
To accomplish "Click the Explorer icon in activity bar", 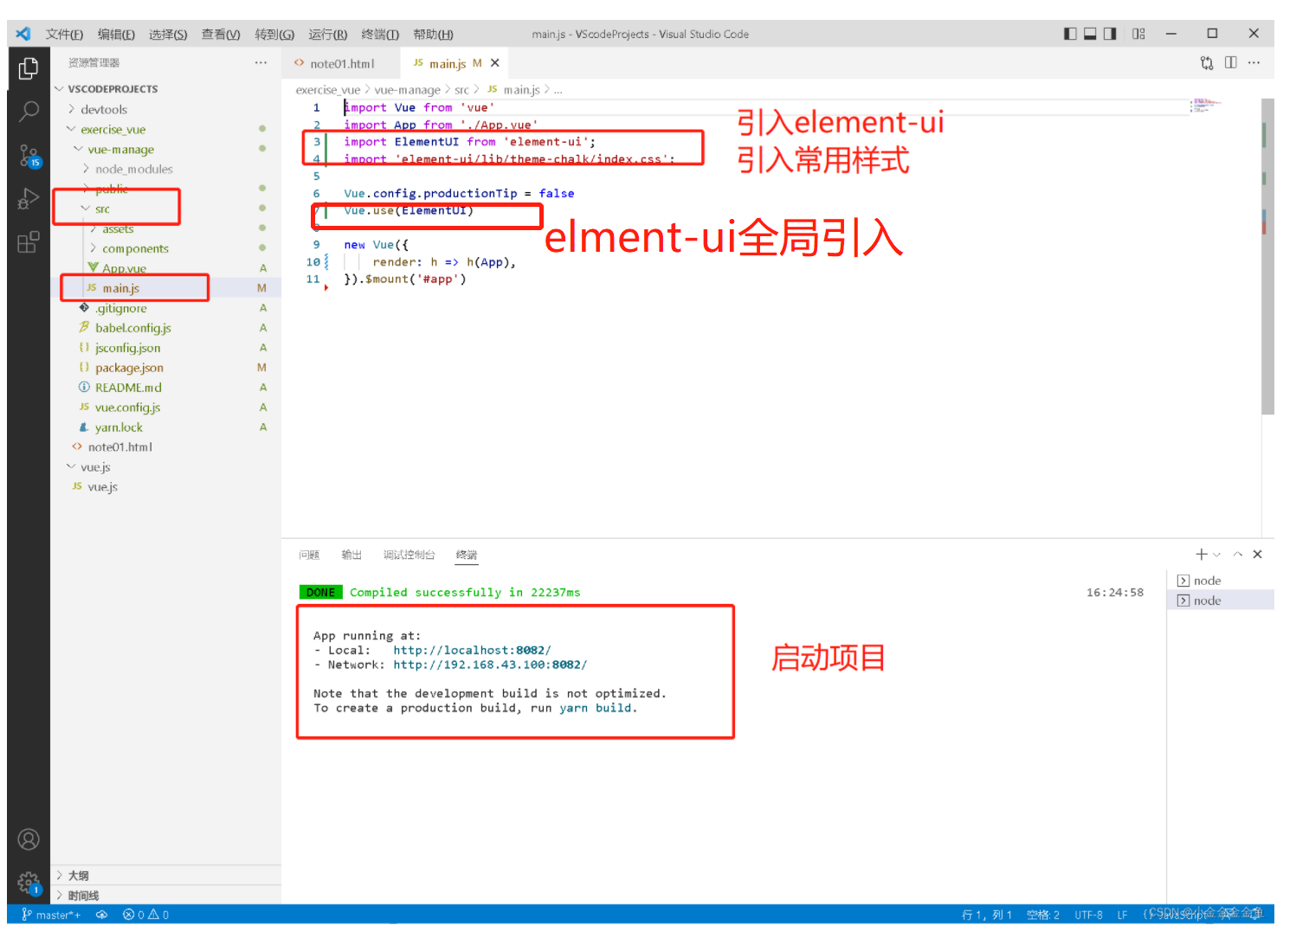I will click(x=29, y=67).
